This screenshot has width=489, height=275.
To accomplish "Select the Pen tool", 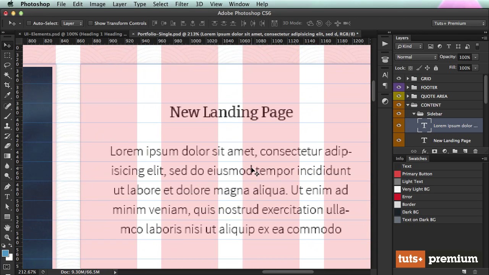I will point(7,187).
